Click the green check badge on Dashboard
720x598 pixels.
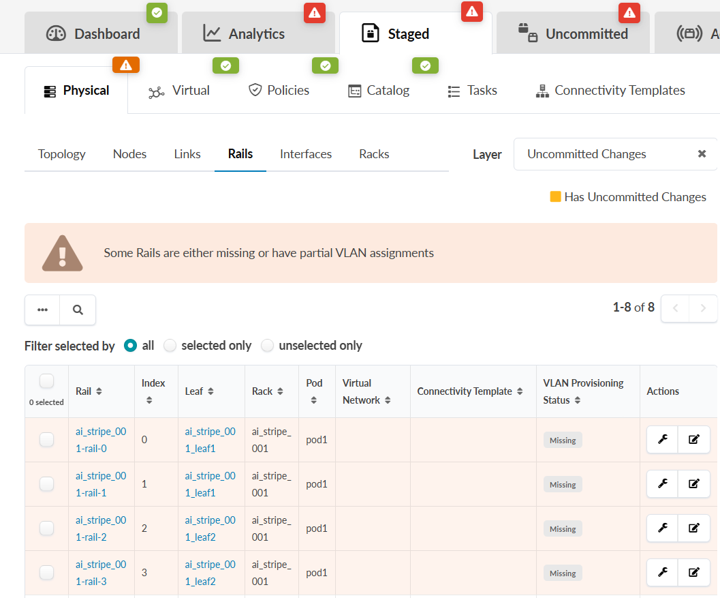[x=157, y=13]
